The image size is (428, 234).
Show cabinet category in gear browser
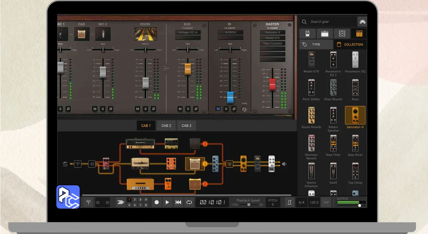(x=342, y=33)
